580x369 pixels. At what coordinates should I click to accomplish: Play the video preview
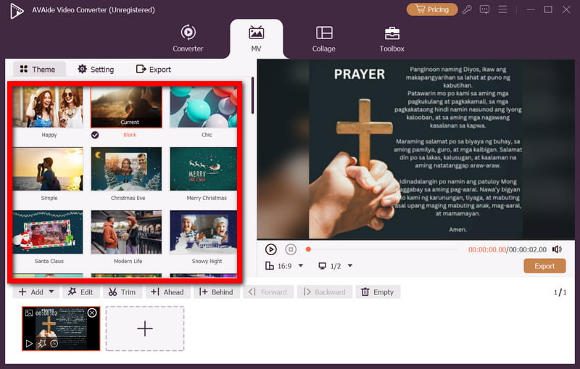[271, 249]
